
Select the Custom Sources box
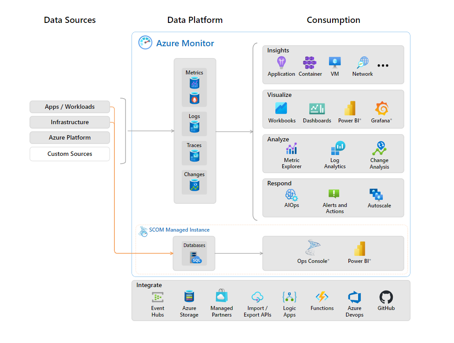(x=70, y=154)
